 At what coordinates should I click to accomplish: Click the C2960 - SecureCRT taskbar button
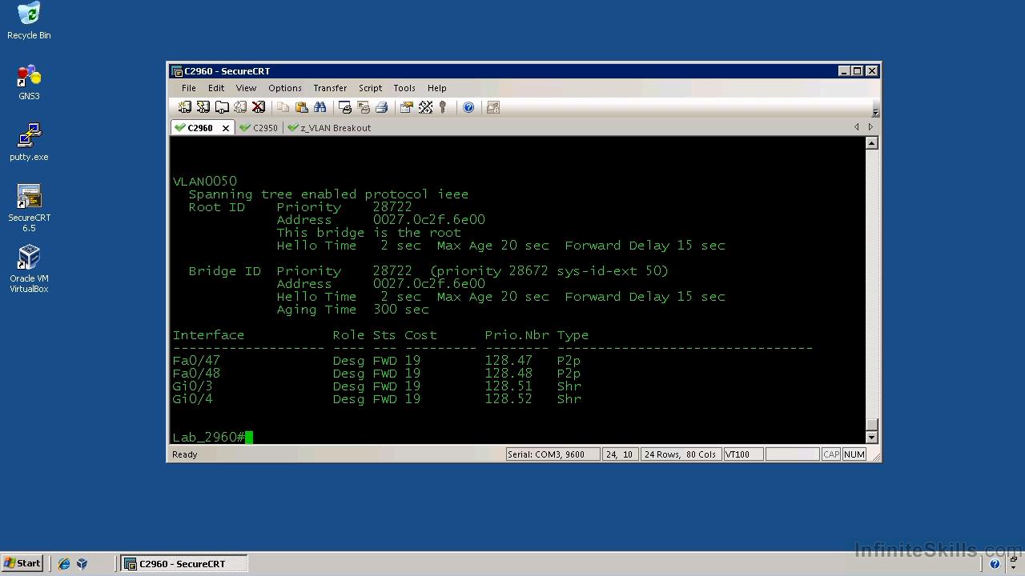183,564
